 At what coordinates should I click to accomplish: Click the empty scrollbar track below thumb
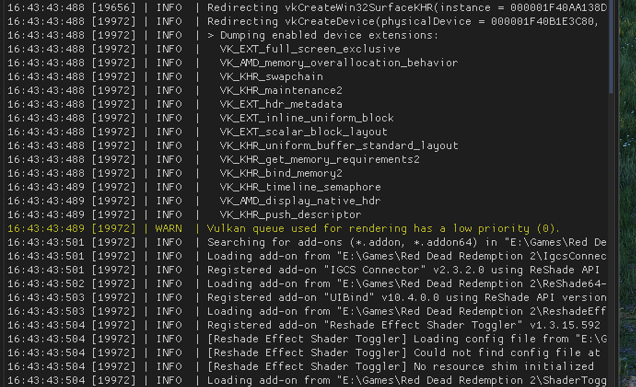(612, 239)
